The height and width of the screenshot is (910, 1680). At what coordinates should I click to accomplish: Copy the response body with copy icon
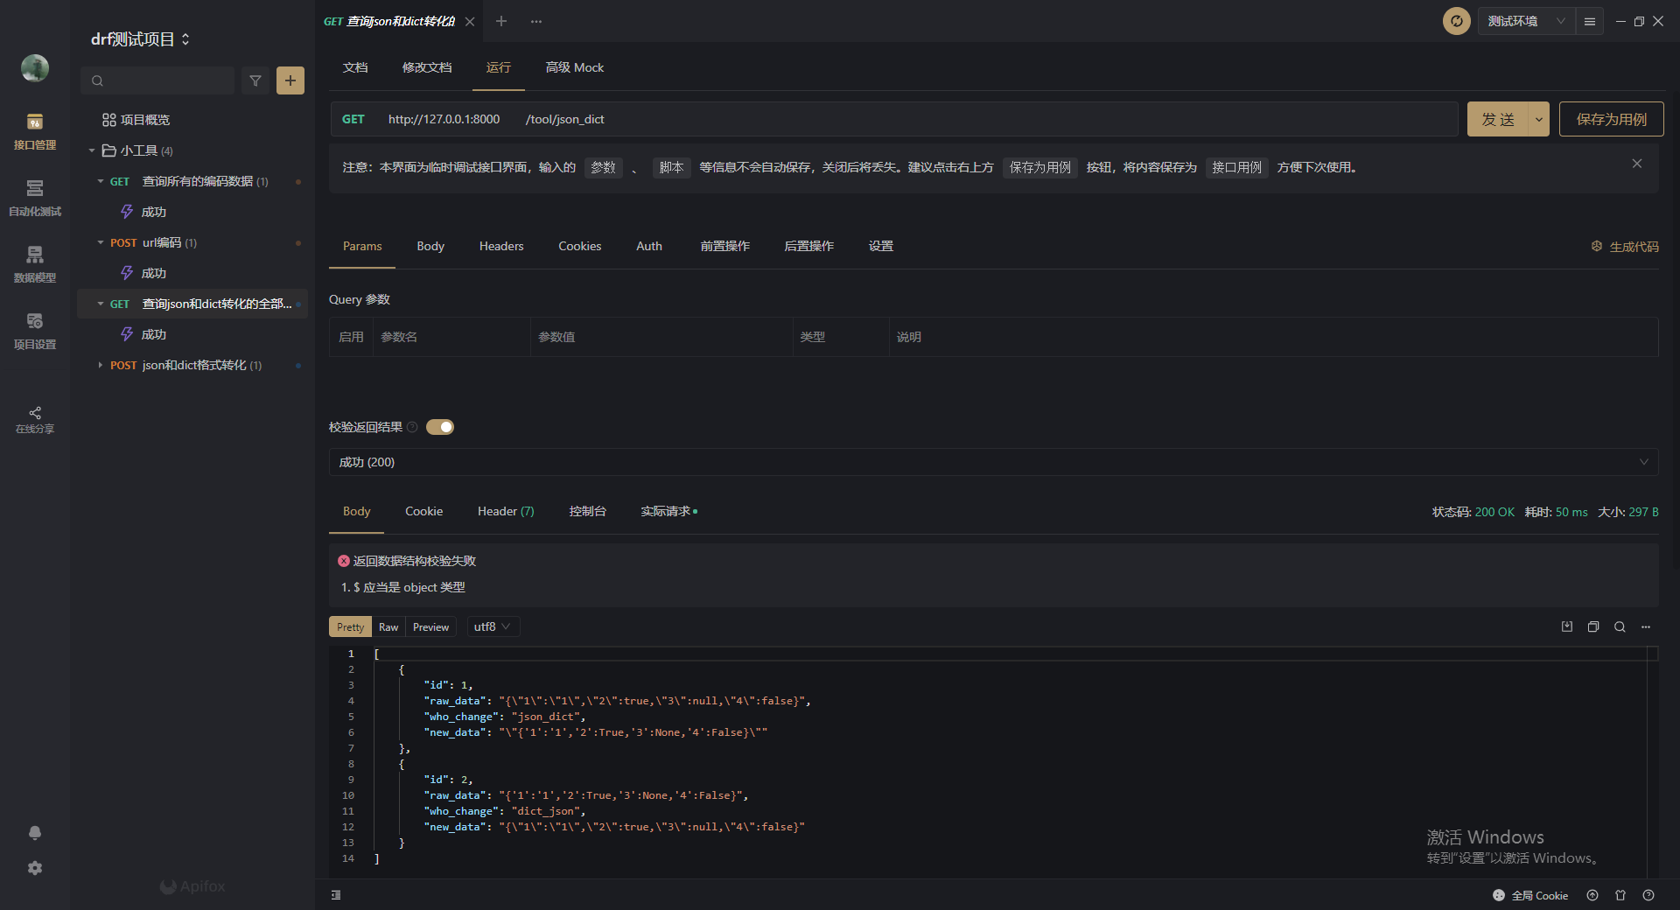(1593, 626)
